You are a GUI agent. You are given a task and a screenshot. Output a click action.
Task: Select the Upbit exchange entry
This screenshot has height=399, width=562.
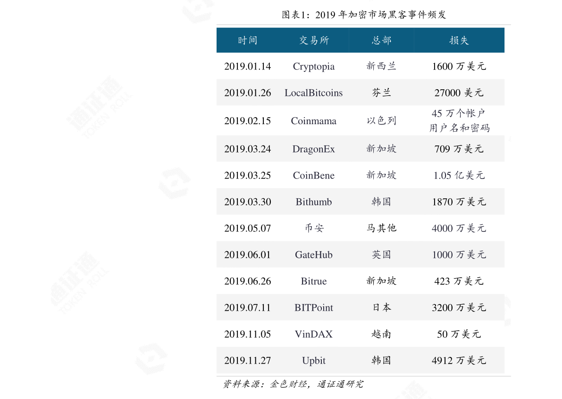click(313, 360)
